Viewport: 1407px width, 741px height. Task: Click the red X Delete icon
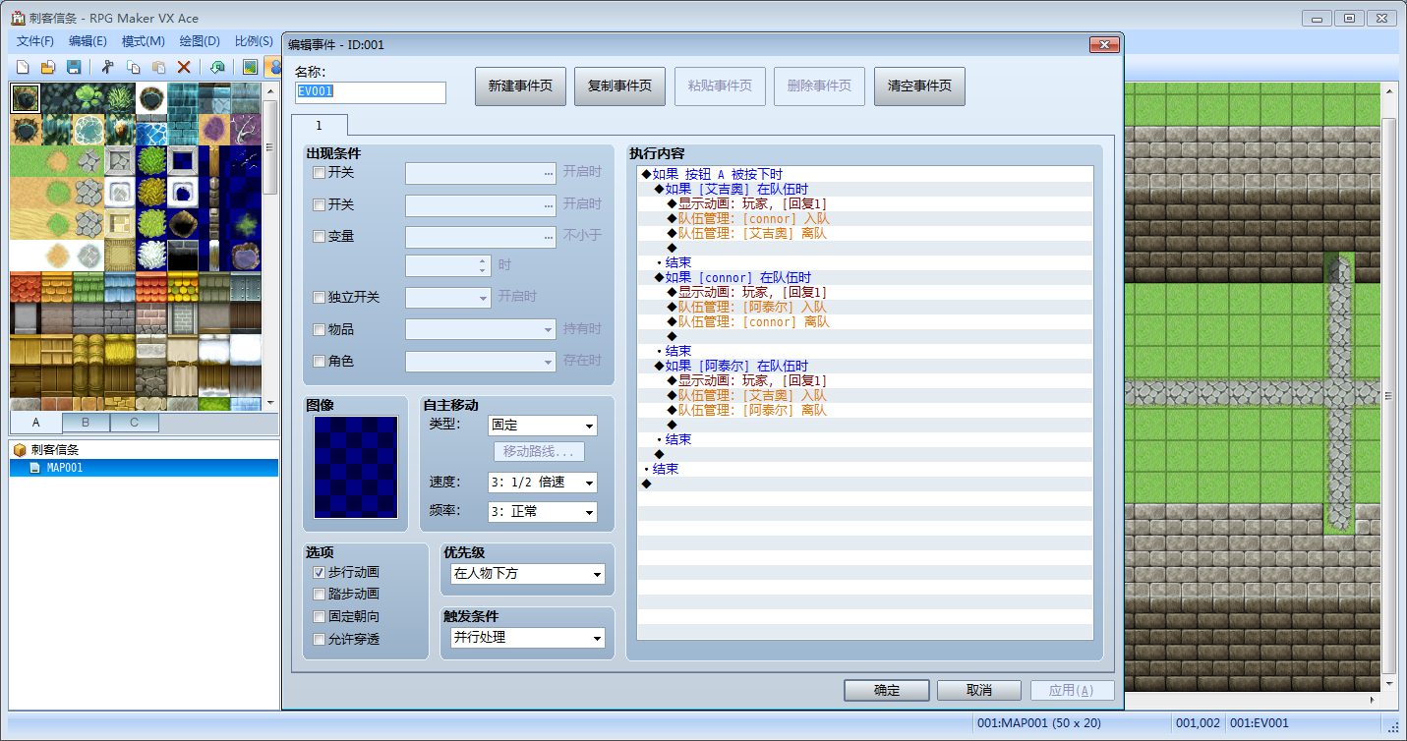(x=184, y=67)
